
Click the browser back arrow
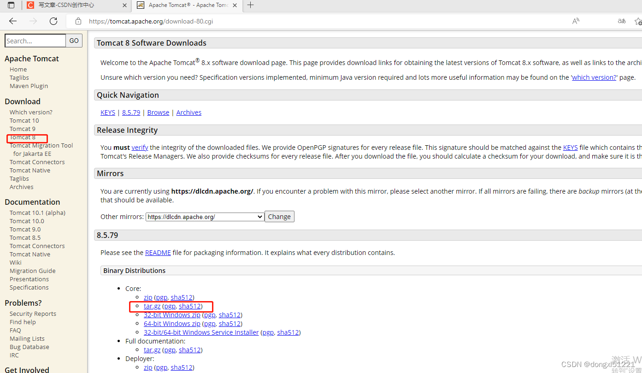coord(13,21)
